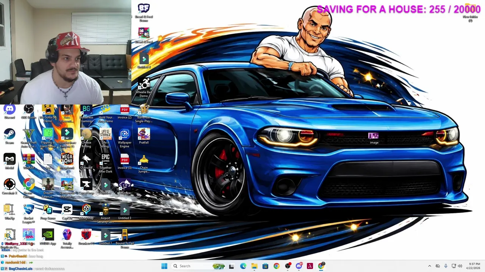Screen dimensions: 485x272
Task: Launch the NVIDIA App shortcut
Action: pos(48,238)
